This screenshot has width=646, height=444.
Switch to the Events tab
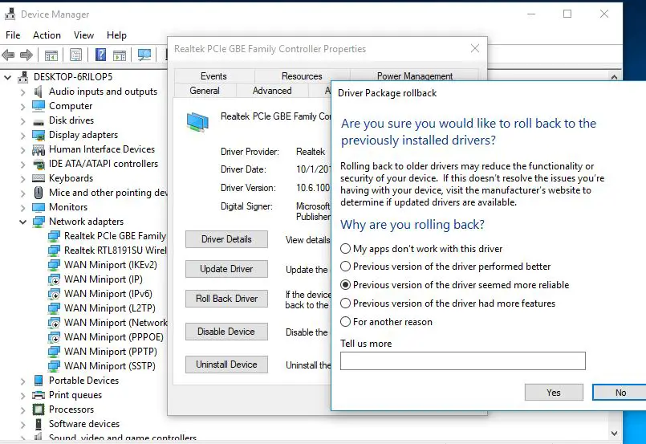pos(213,76)
